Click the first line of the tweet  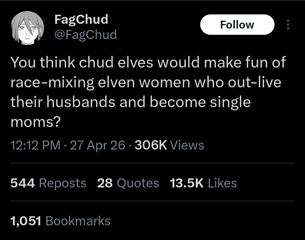[x=148, y=62]
